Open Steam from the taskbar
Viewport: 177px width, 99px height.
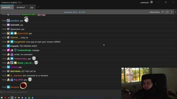26,98
